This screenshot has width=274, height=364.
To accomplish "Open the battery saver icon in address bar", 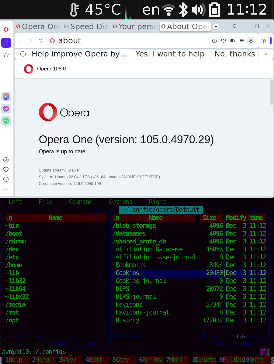I will 233,41.
